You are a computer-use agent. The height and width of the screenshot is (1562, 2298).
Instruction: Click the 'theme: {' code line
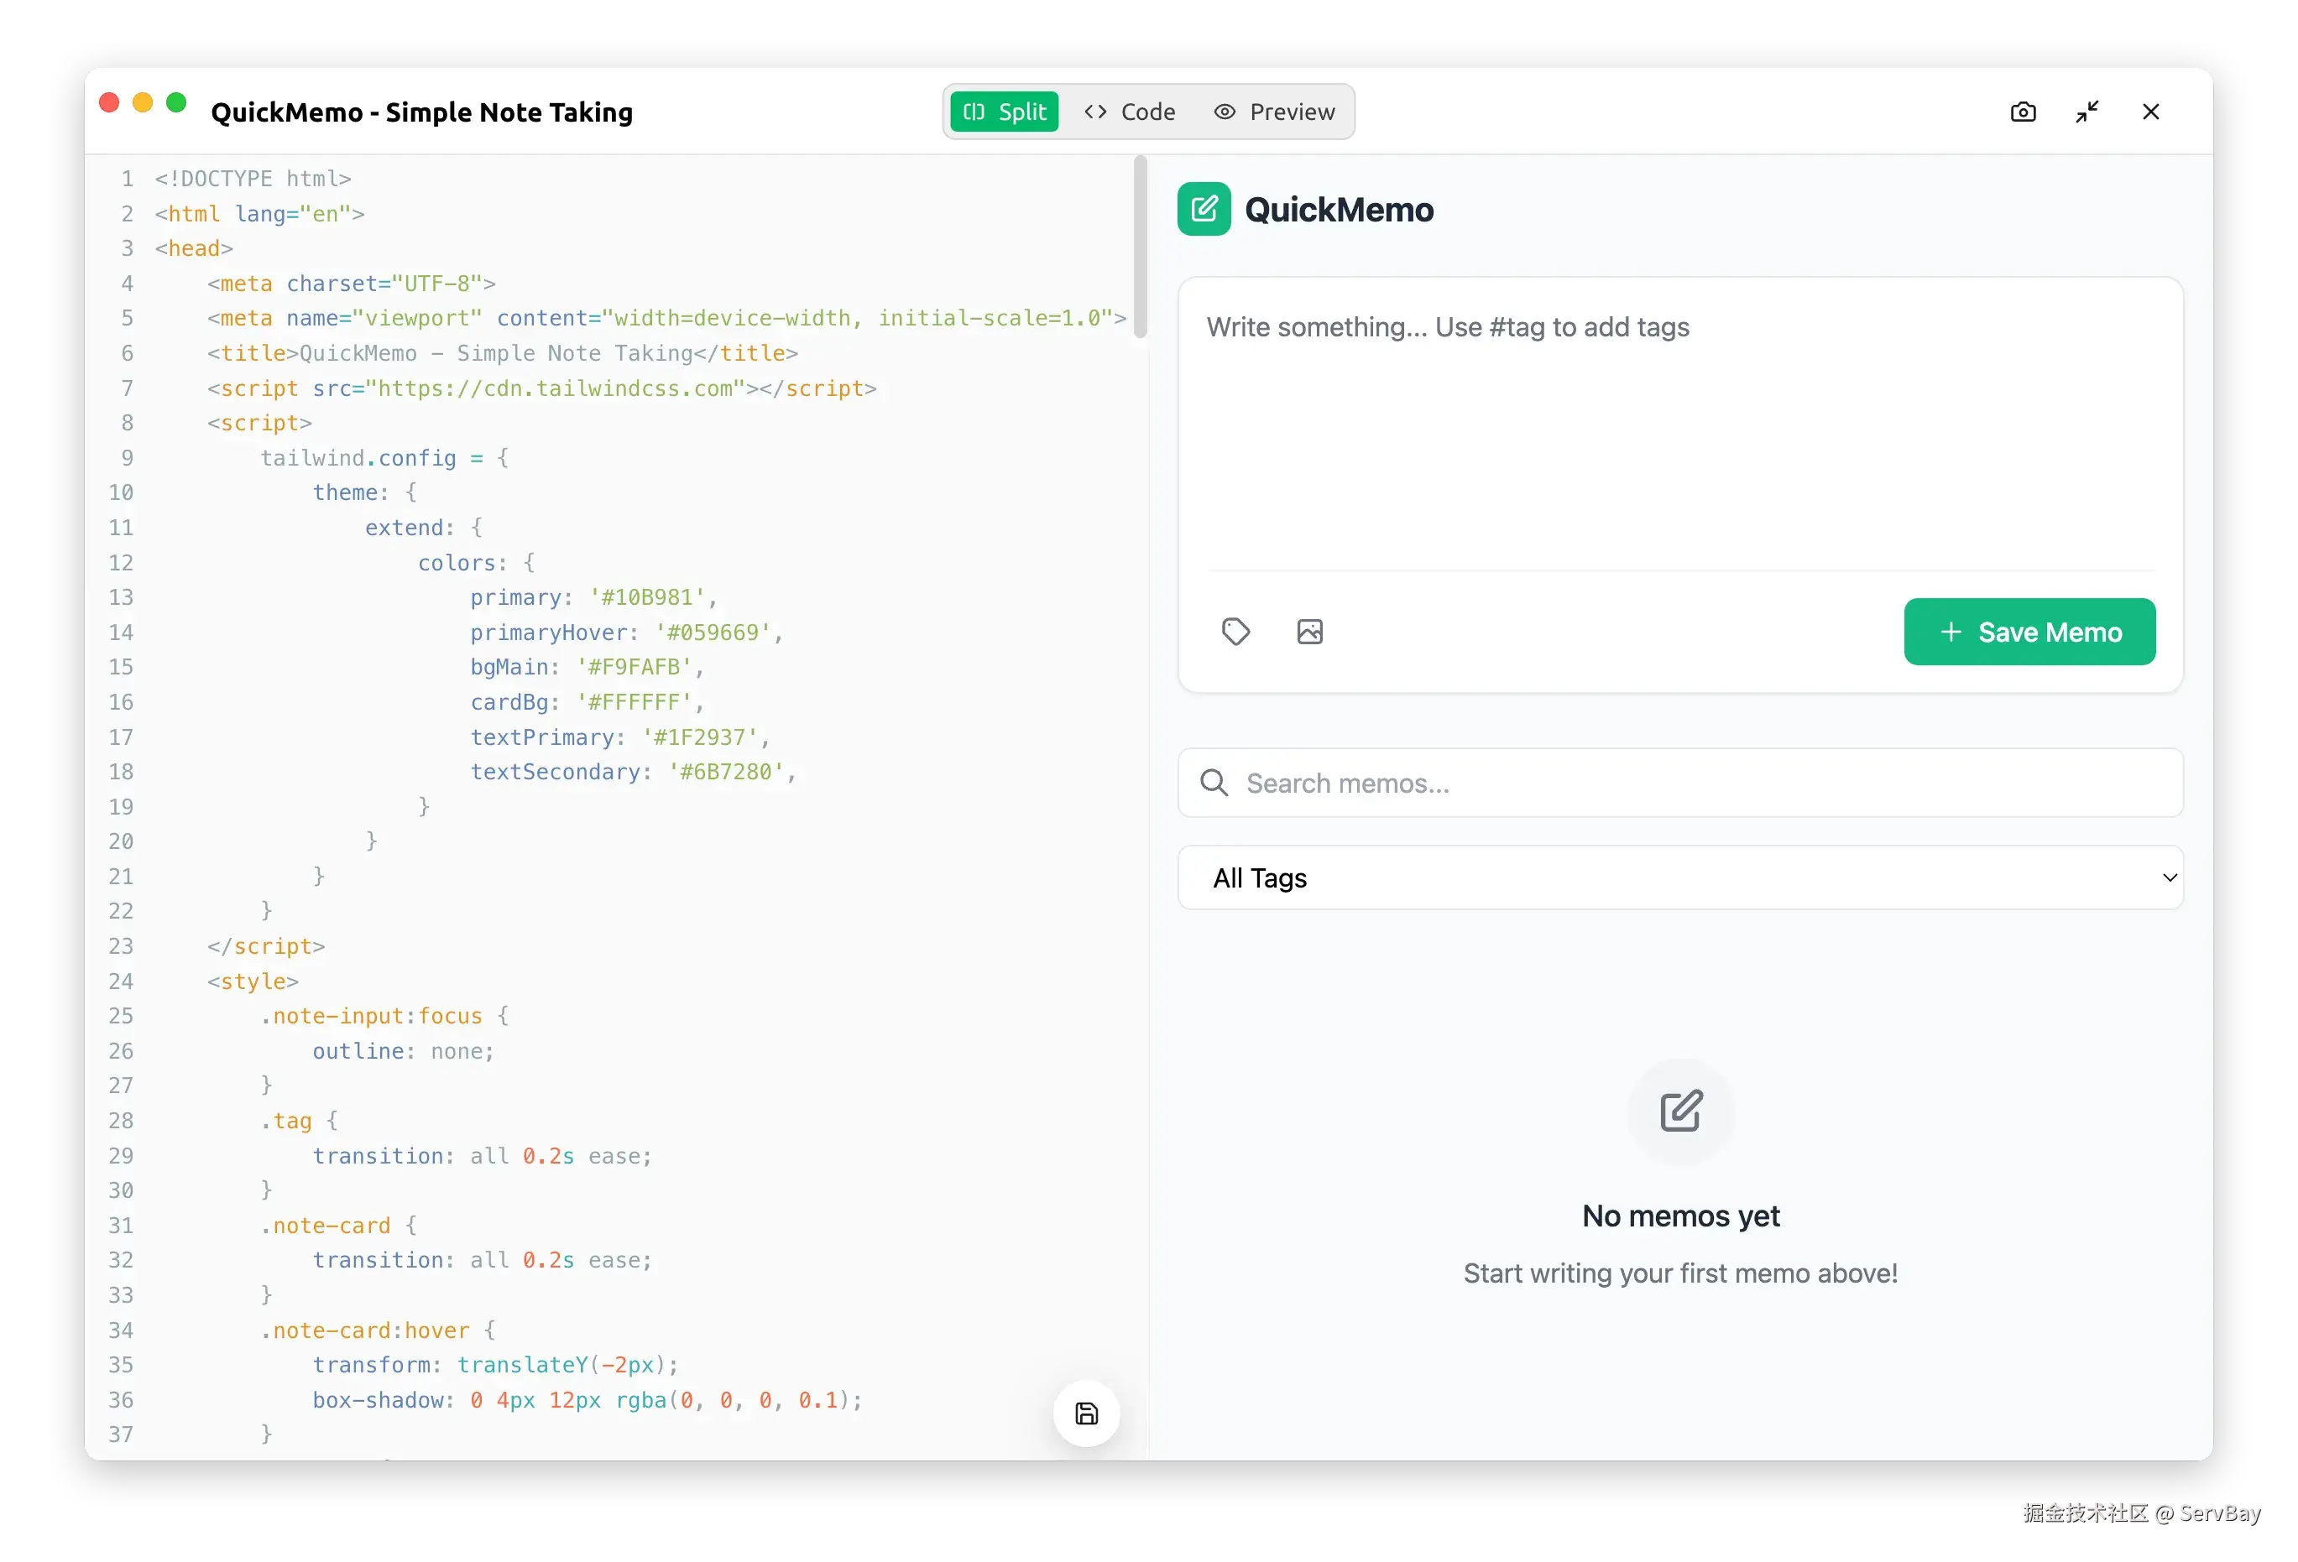click(x=365, y=492)
